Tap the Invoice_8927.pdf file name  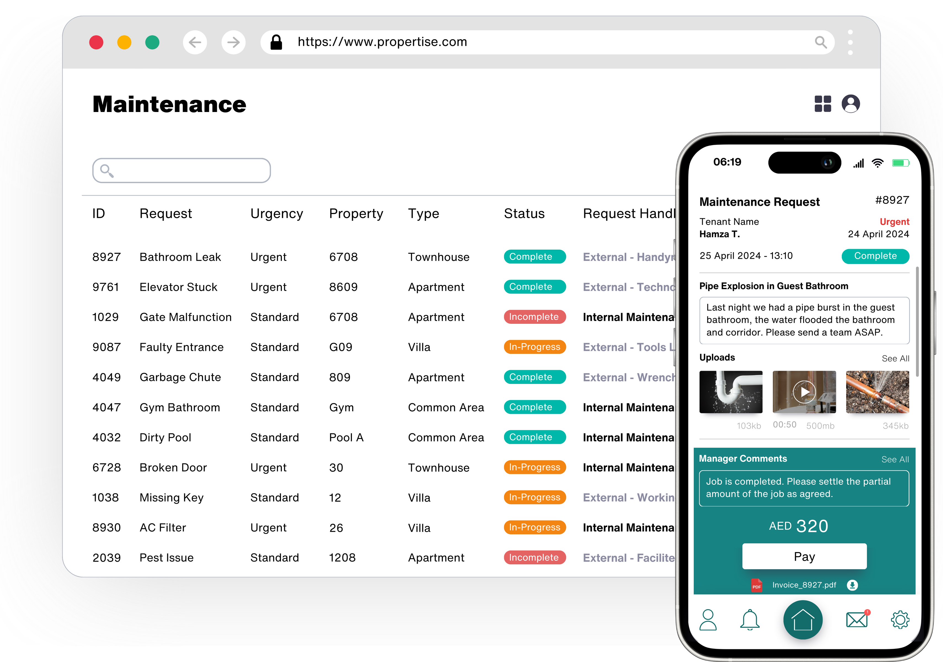tap(804, 585)
